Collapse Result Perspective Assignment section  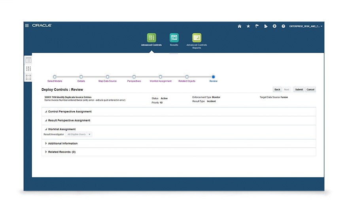[46, 120]
